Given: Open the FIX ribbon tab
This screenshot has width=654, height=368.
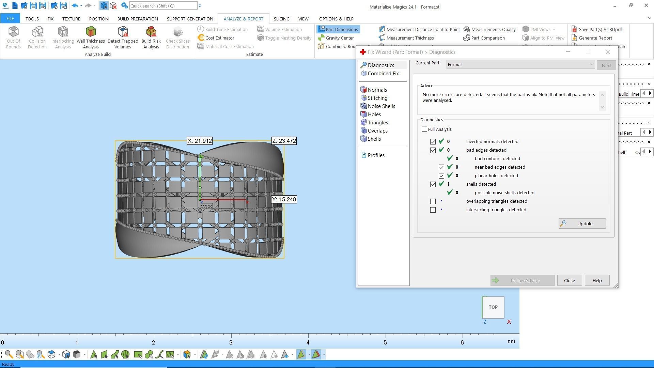Looking at the screenshot, I should 50,19.
